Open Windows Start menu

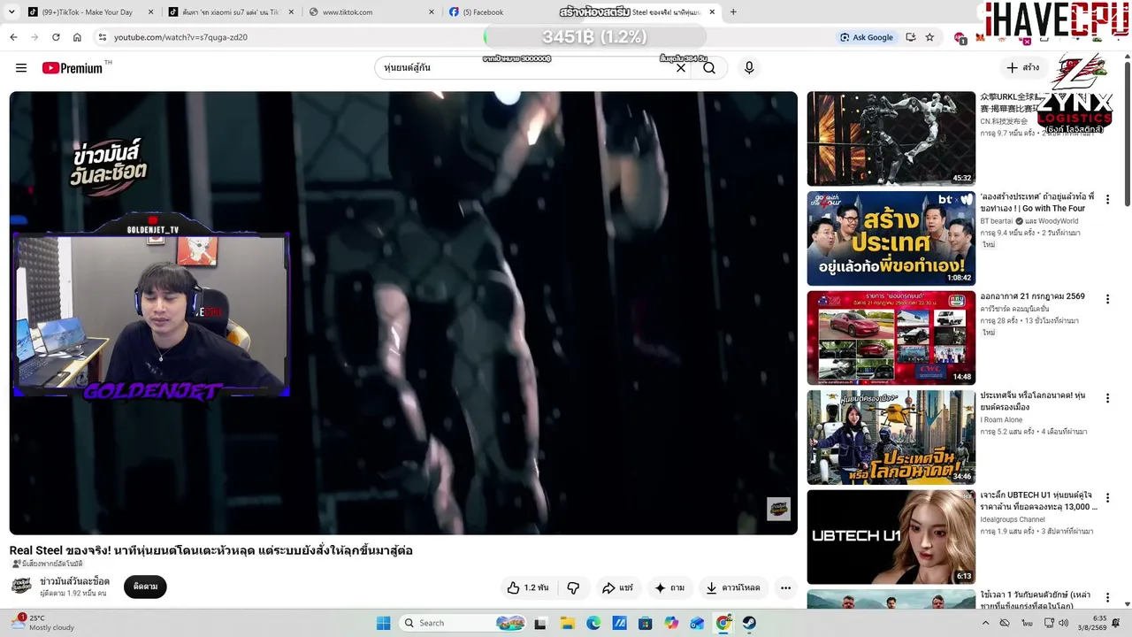coord(383,623)
